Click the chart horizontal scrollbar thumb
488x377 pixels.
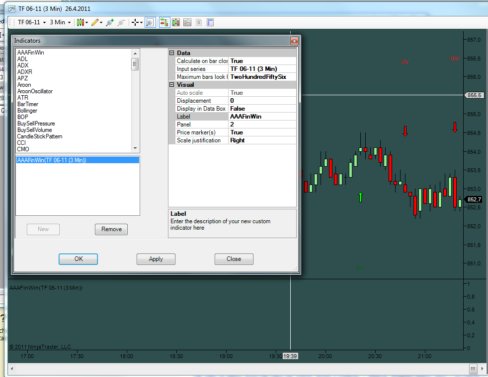tap(473, 369)
